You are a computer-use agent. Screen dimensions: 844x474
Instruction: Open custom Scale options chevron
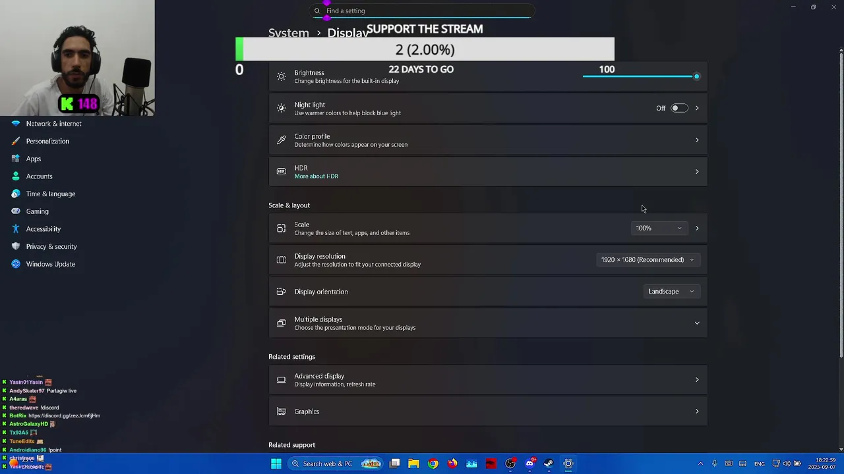point(697,228)
